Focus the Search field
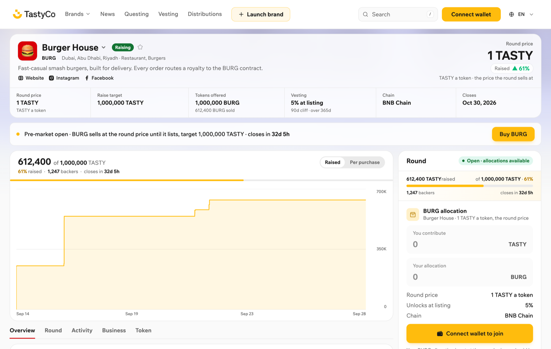 pos(398,14)
